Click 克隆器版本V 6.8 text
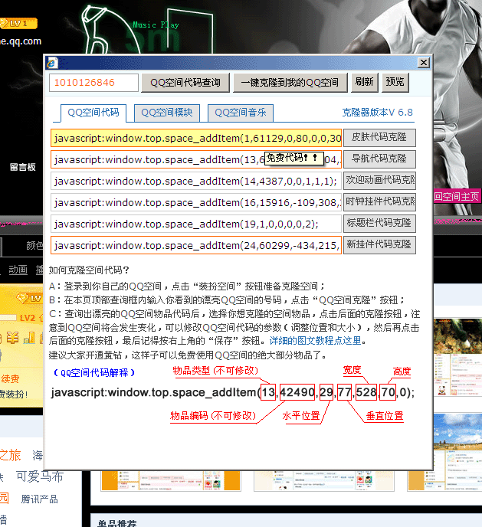 tap(377, 113)
